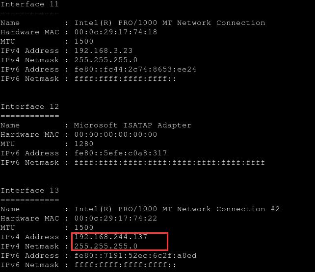The height and width of the screenshot is (272, 315).
Task: Click IPv6 address fe80::5efe:c0a8:317
Action: 121,153
